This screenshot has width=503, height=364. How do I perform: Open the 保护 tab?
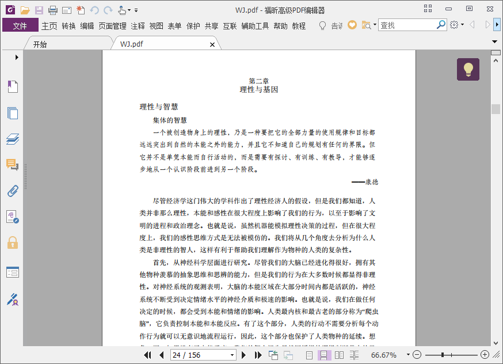tap(193, 26)
